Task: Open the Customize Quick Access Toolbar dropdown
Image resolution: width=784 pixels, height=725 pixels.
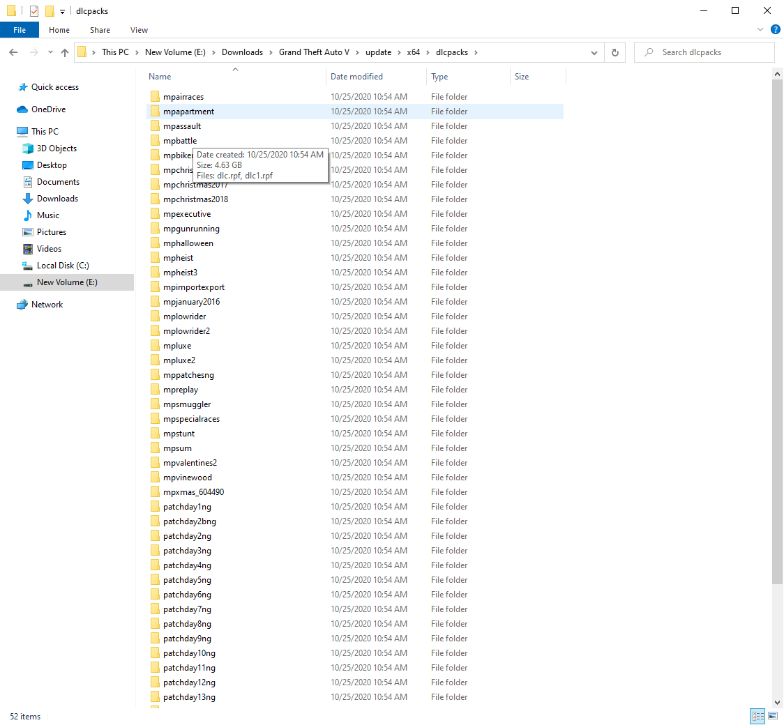Action: tap(62, 11)
